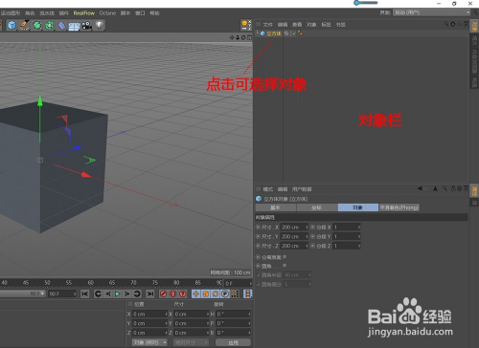Click the viewport rotate camera icon
Viewport: 479px width, 348px height.
[243, 37]
